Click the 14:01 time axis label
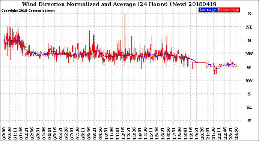The width and height of the screenshot is (259, 141). [140, 133]
